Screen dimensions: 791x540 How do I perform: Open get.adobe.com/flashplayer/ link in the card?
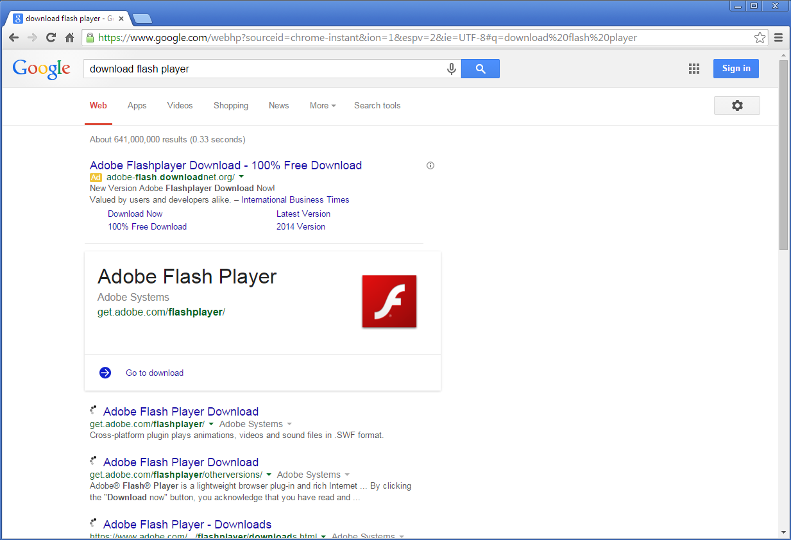pos(161,312)
